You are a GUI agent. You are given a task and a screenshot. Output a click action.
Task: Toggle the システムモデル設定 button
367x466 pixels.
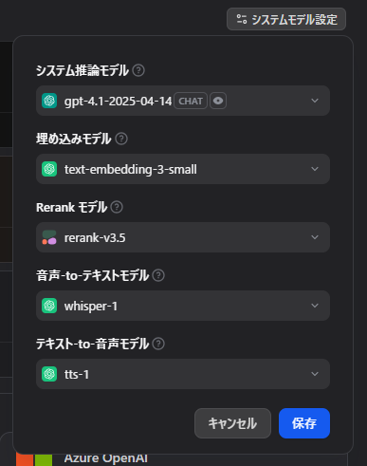(286, 19)
